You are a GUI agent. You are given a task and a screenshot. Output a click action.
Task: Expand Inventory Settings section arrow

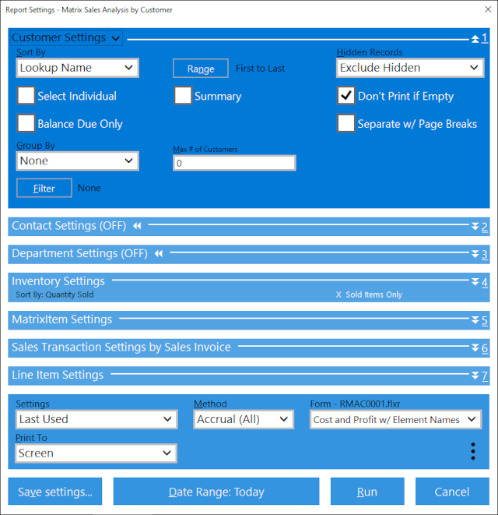click(475, 282)
